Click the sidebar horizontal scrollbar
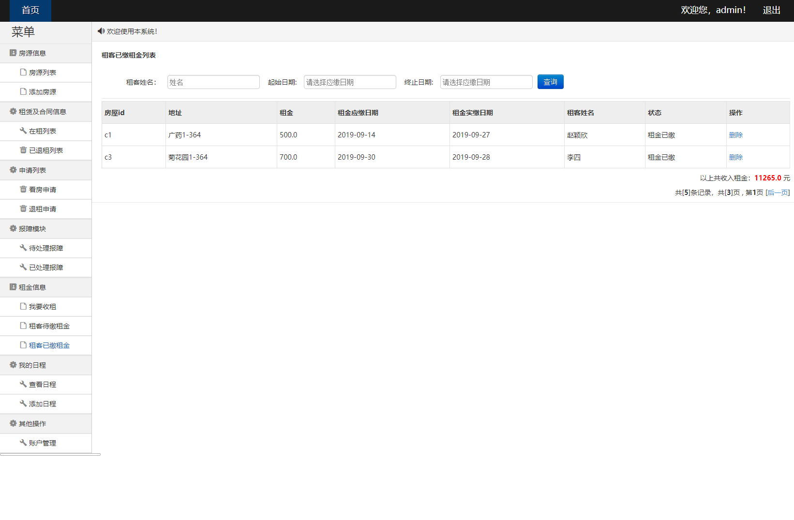Image resolution: width=794 pixels, height=520 pixels. [50, 454]
